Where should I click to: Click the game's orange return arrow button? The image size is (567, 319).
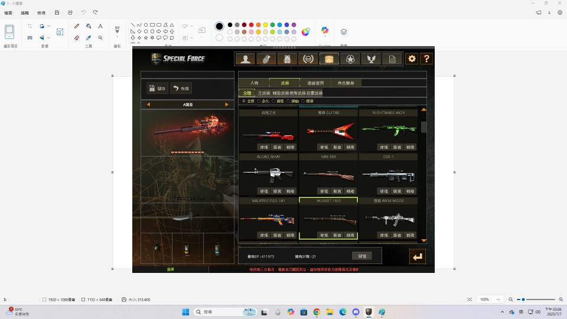click(418, 256)
